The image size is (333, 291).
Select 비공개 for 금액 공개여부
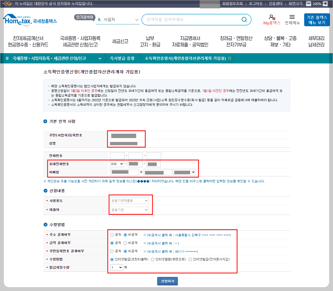pos(125,243)
